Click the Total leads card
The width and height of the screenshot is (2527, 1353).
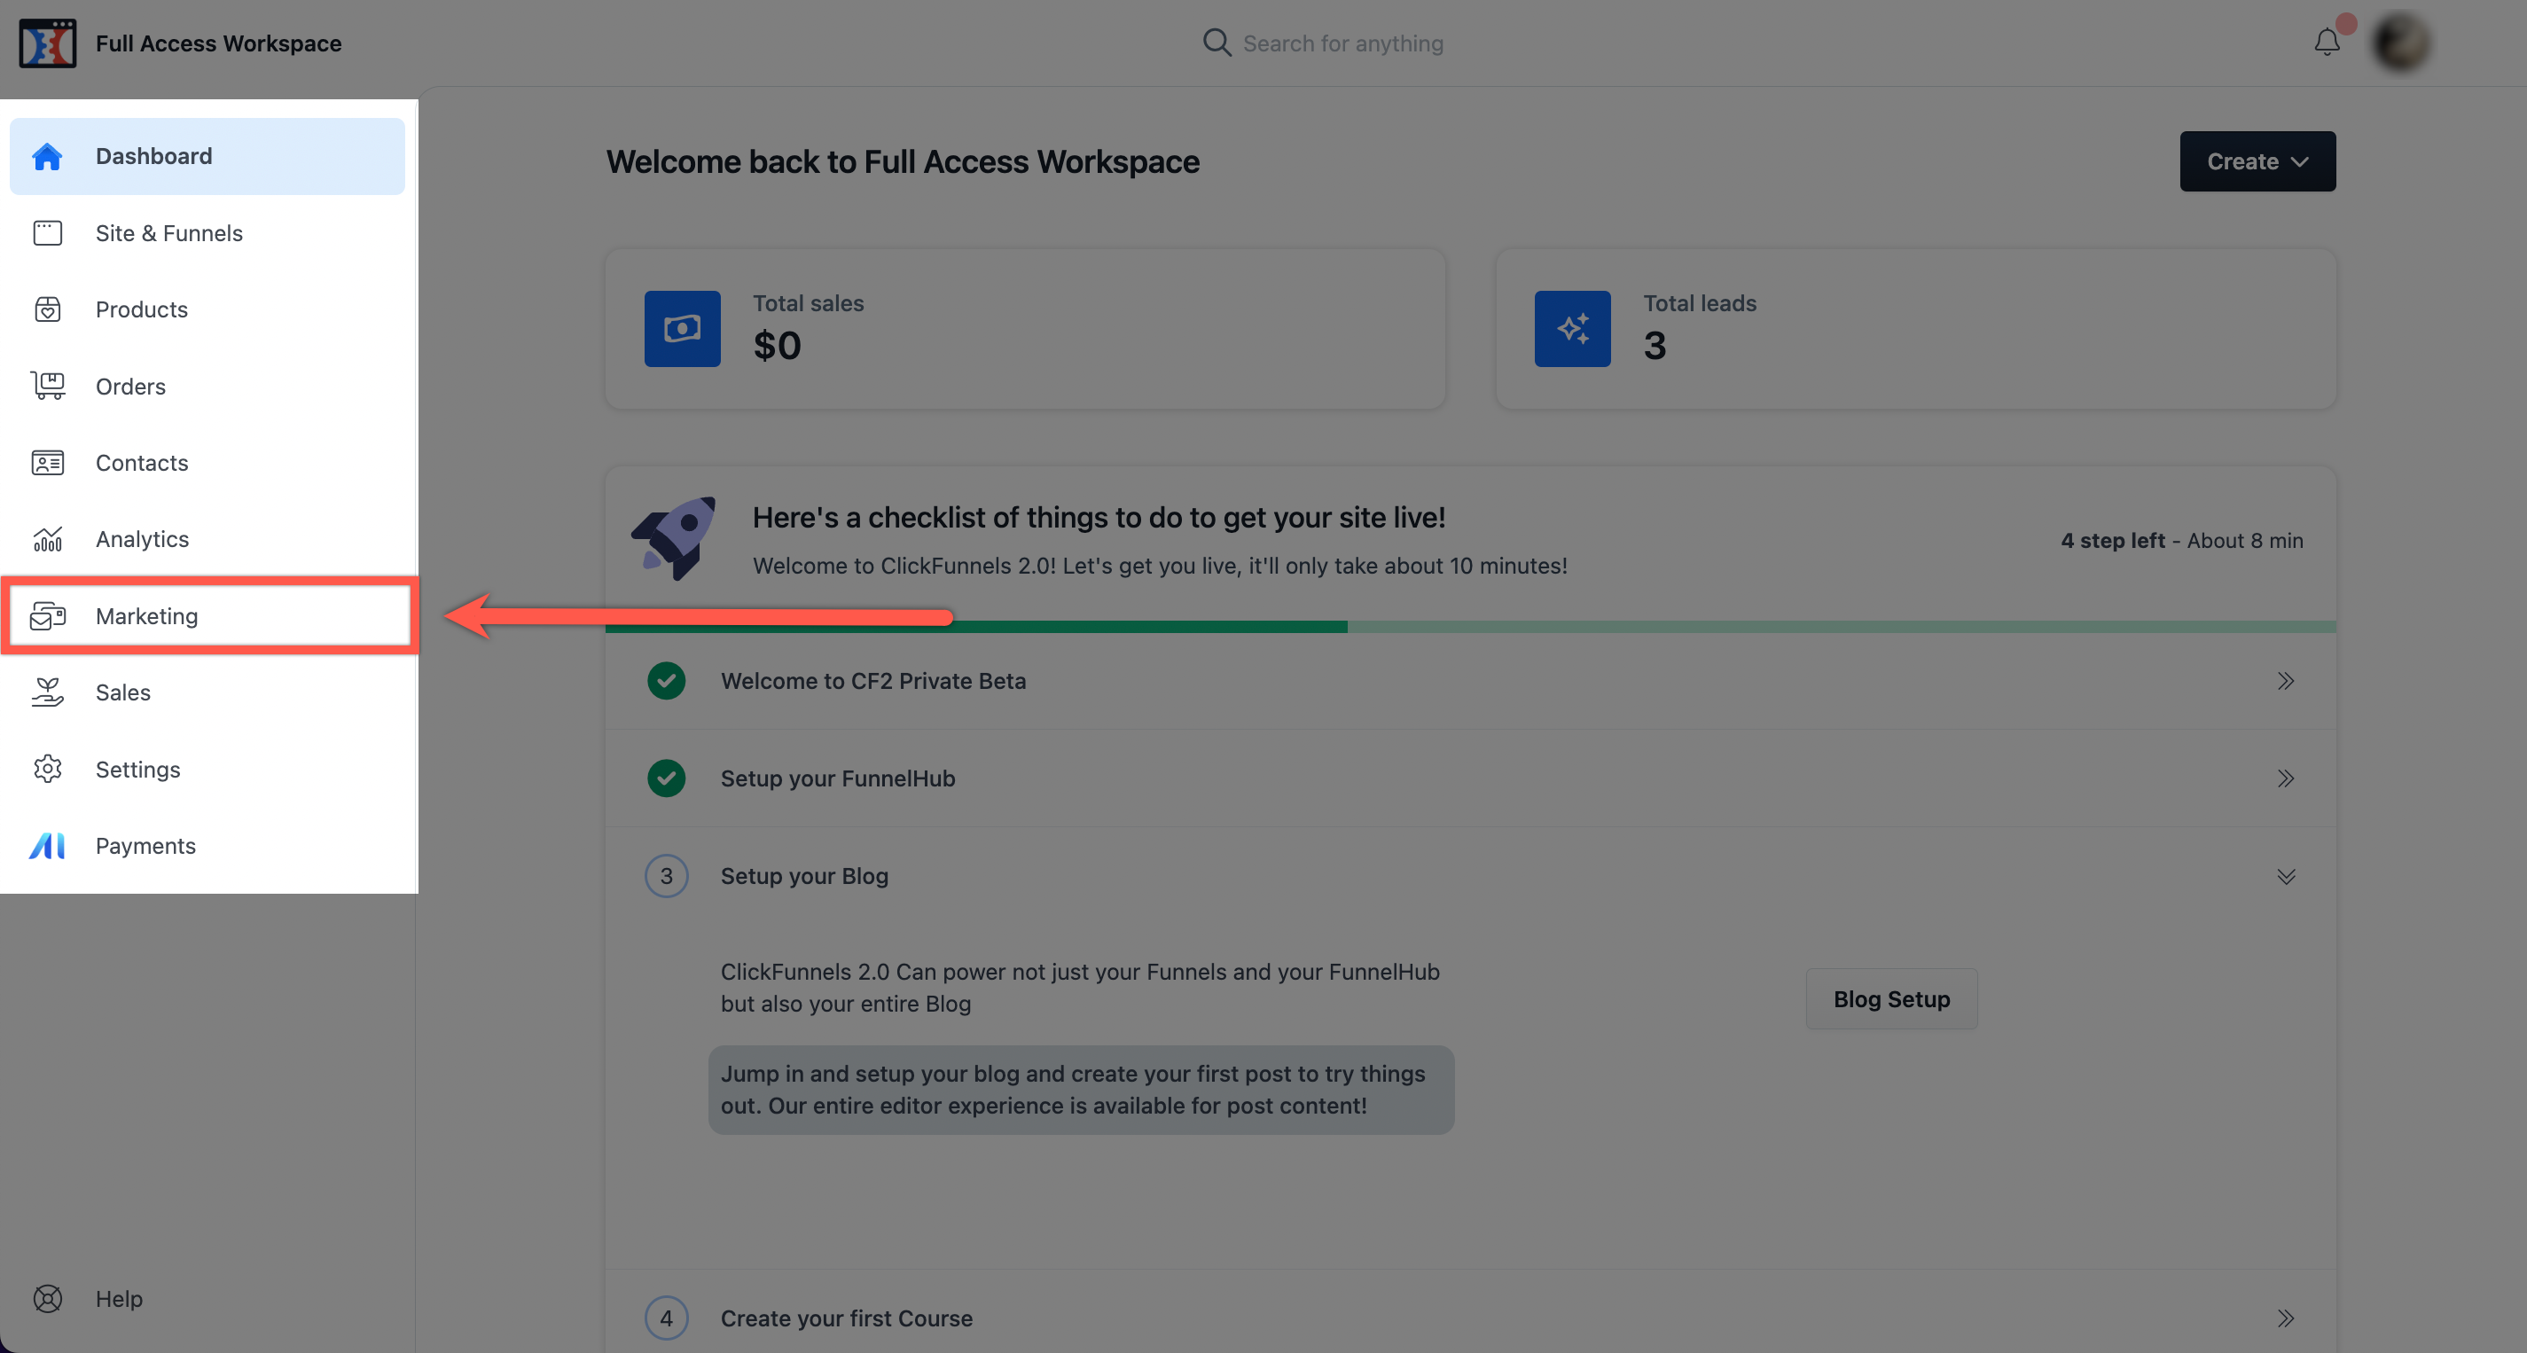[1915, 328]
